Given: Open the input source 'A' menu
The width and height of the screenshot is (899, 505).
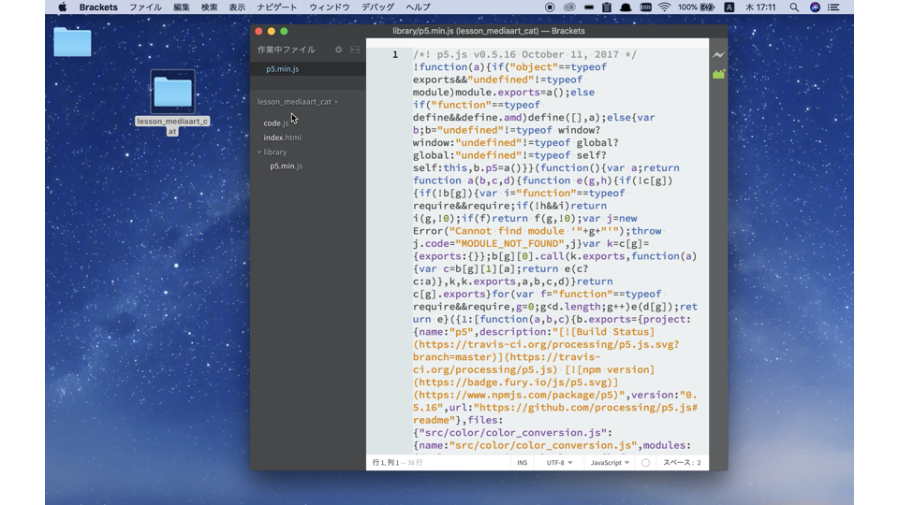Looking at the screenshot, I should (x=730, y=7).
